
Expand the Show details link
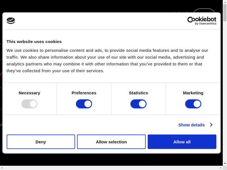click(192, 125)
